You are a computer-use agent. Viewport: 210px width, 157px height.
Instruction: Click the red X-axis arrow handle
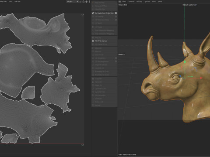[x=202, y=78]
